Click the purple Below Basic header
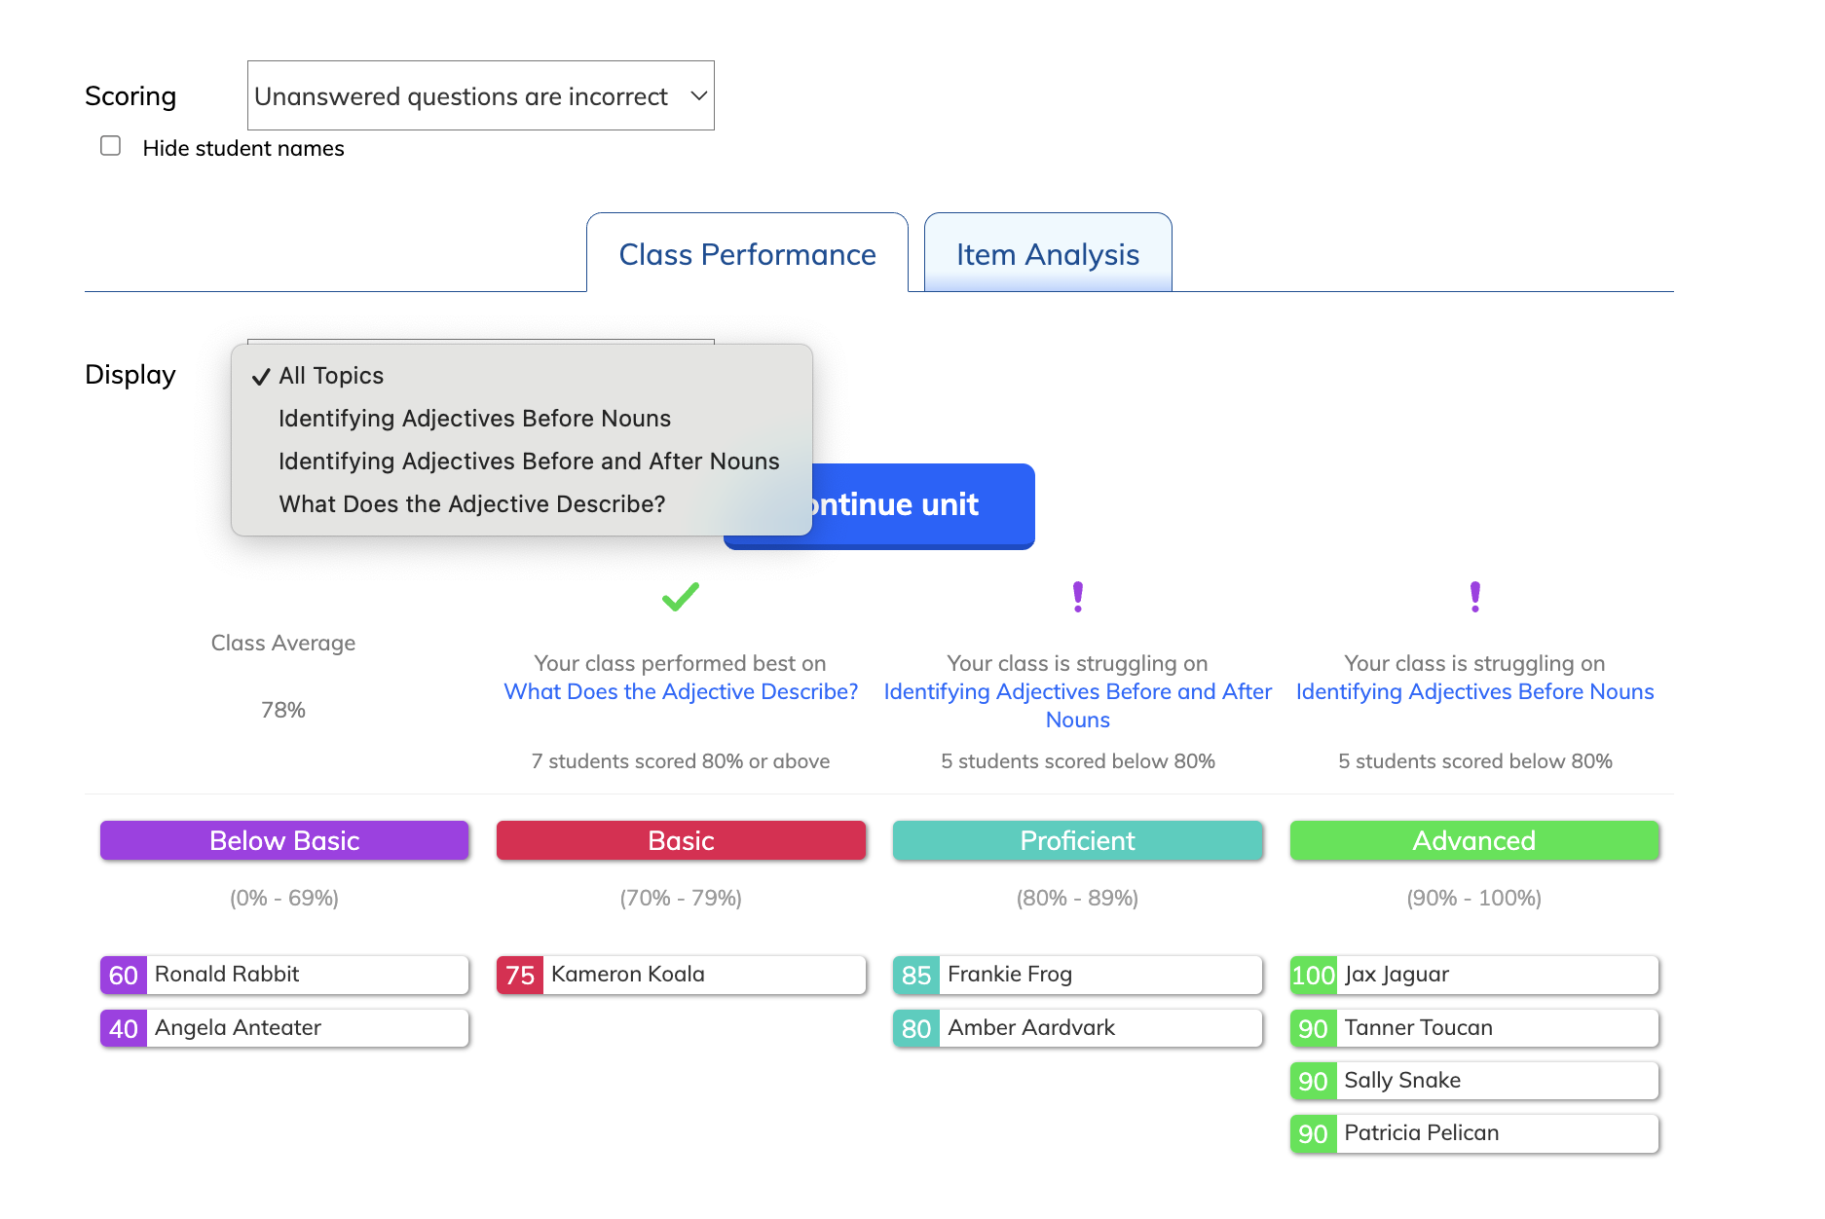1825x1219 pixels. (x=284, y=840)
